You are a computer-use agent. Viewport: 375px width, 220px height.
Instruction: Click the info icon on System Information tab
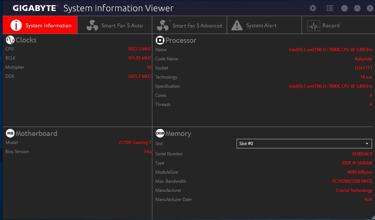click(16, 25)
